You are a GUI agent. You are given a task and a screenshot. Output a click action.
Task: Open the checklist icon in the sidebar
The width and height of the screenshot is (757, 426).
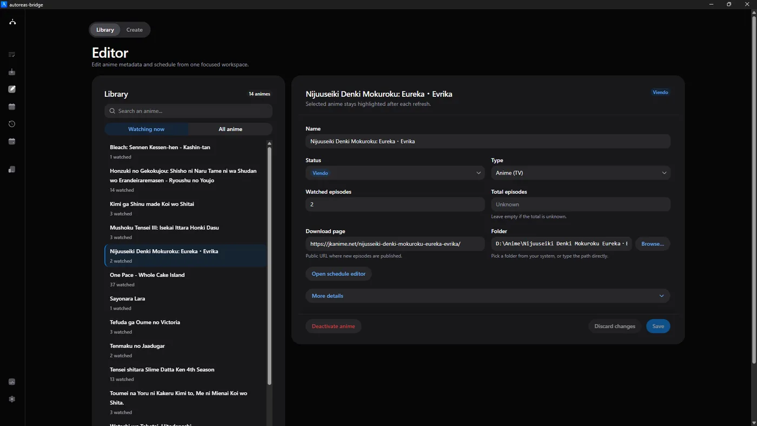[x=12, y=55]
